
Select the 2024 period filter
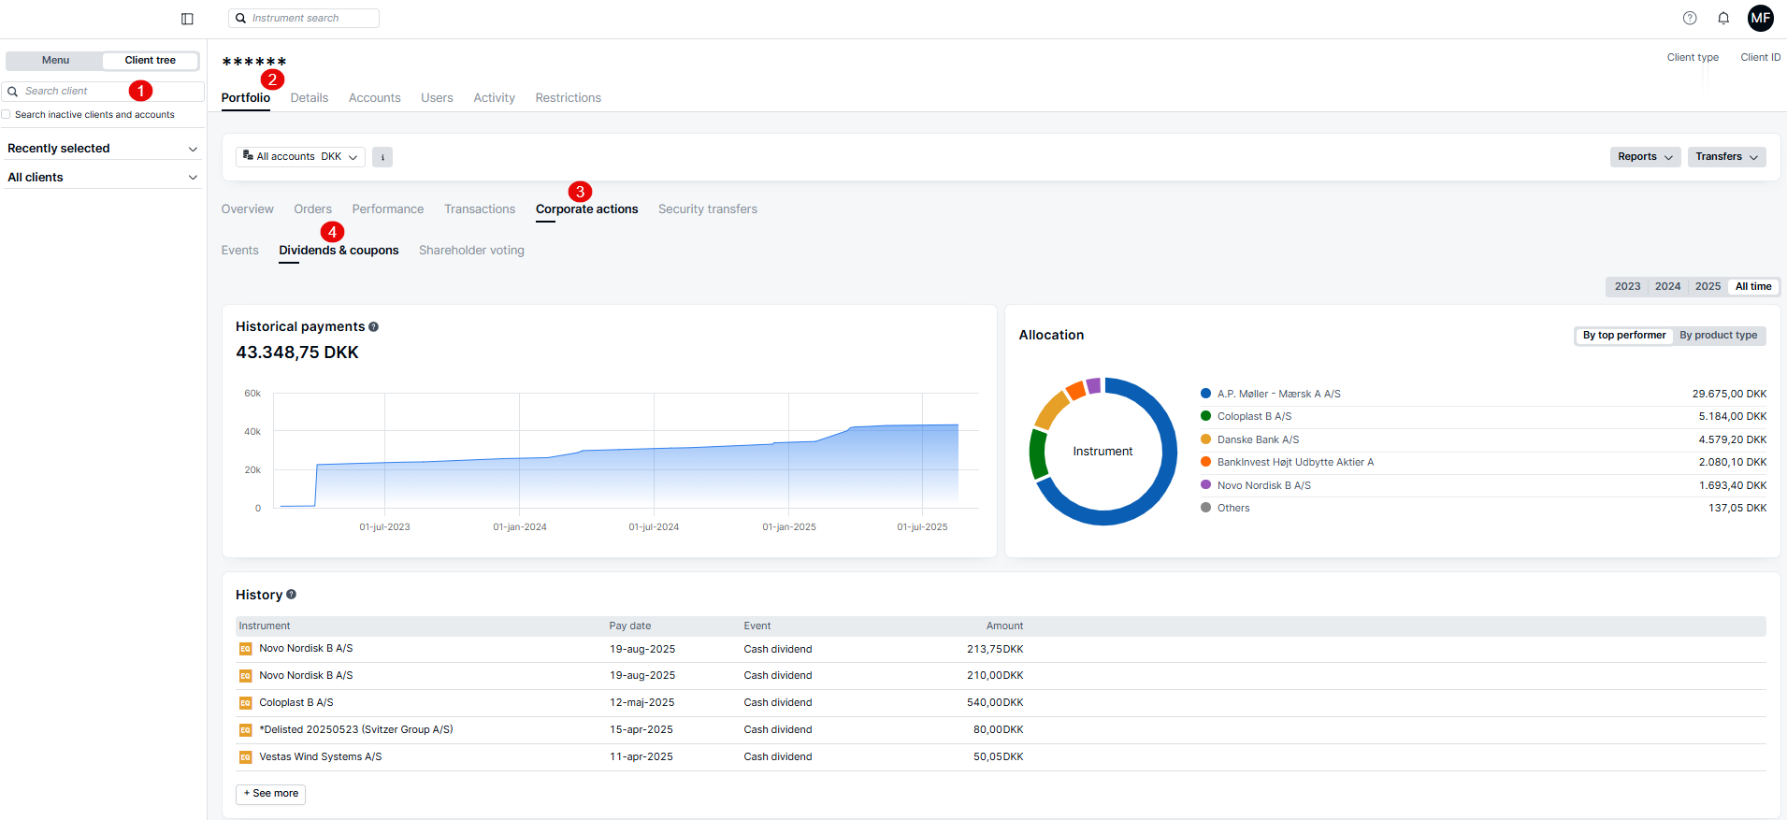tap(1667, 287)
